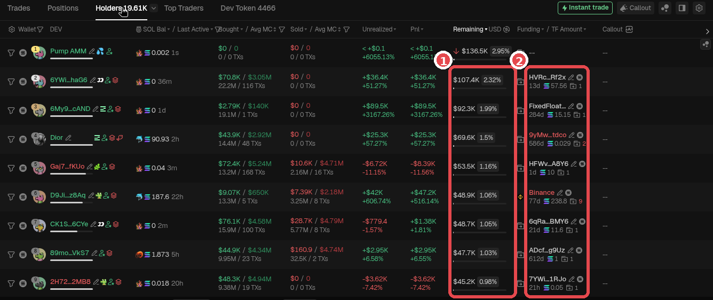Sort by the Unrealized column

point(379,29)
